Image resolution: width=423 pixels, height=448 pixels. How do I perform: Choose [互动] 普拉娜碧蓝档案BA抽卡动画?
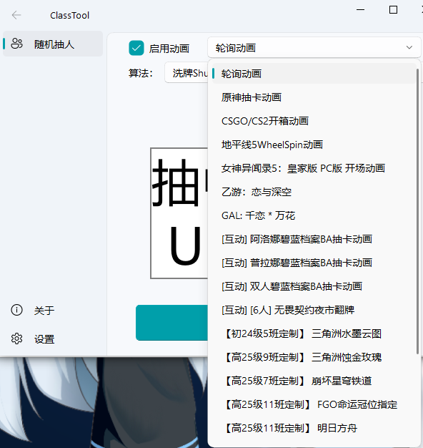click(x=314, y=263)
